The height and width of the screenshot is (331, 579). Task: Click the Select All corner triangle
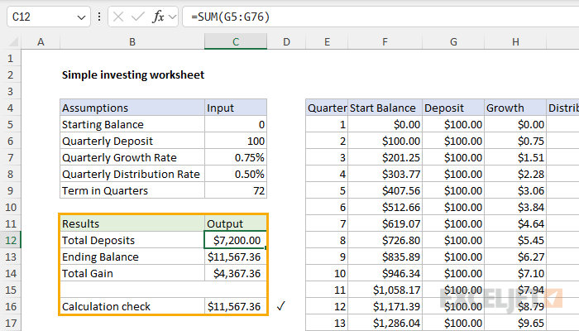click(13, 41)
